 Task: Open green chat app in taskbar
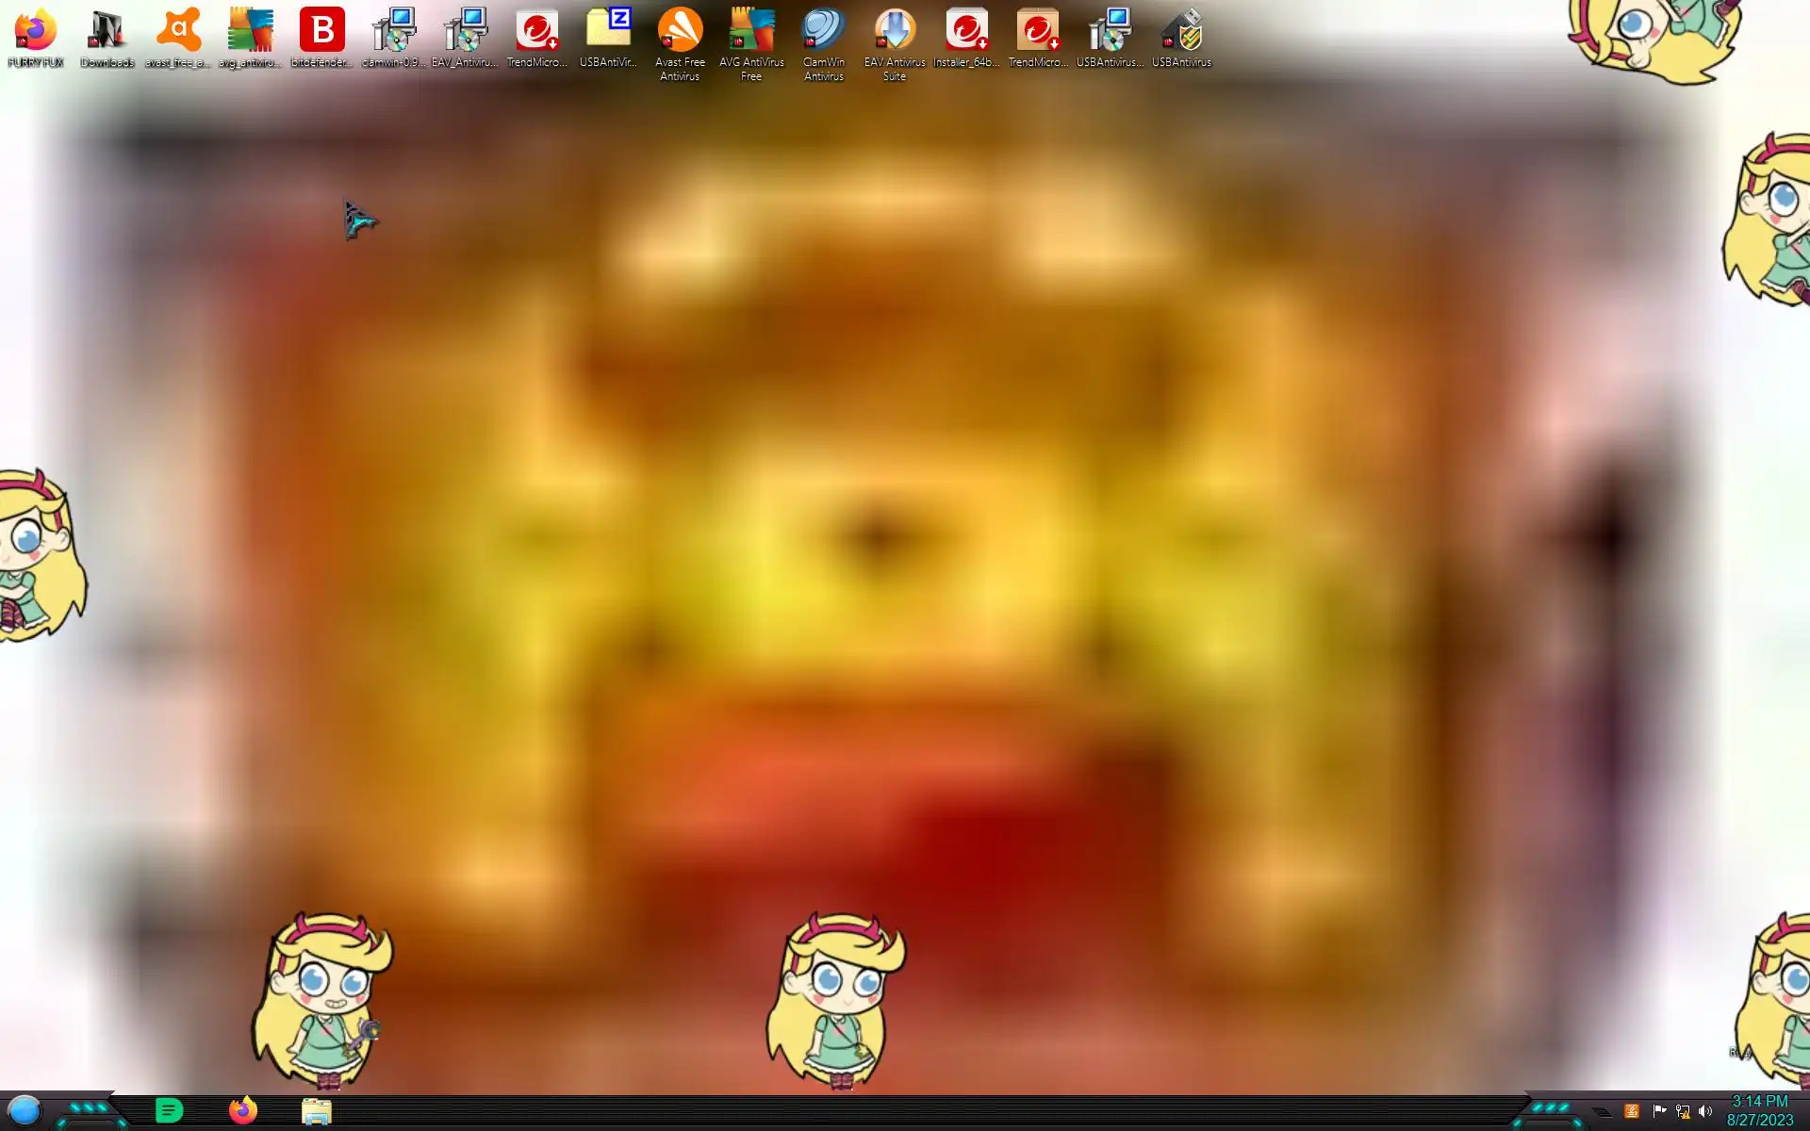pyautogui.click(x=169, y=1111)
